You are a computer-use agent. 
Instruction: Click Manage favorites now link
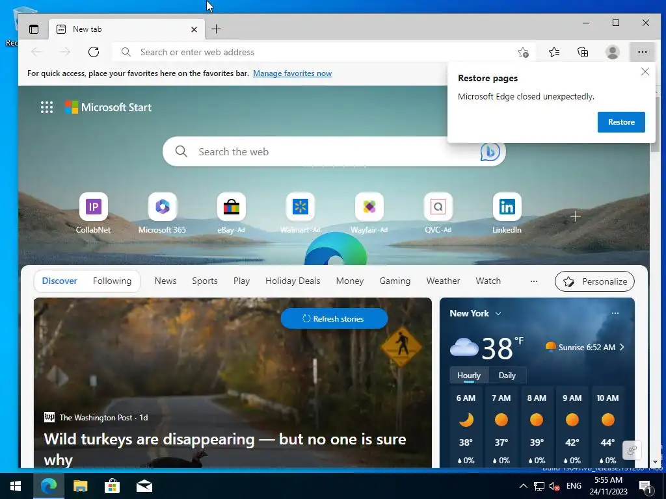(292, 73)
